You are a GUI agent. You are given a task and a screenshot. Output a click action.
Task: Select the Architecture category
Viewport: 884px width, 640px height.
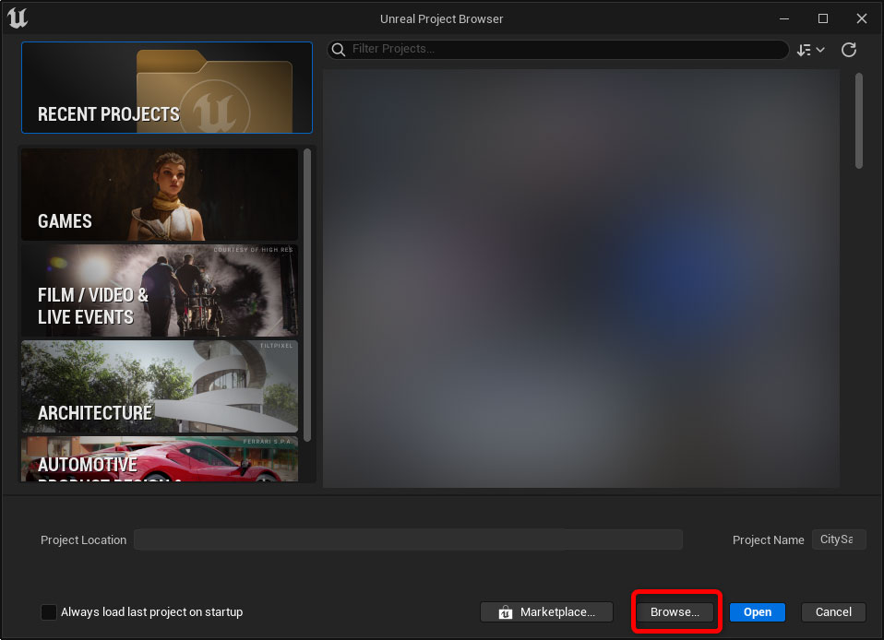tap(160, 386)
